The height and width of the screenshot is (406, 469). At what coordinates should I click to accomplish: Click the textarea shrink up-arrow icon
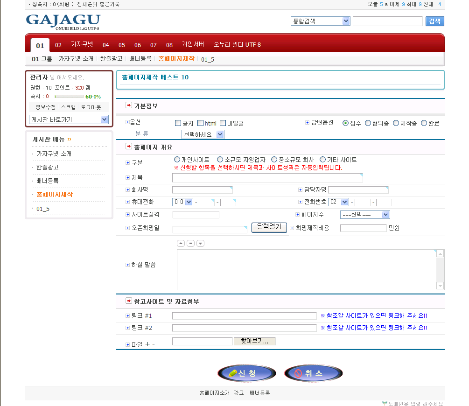(181, 243)
